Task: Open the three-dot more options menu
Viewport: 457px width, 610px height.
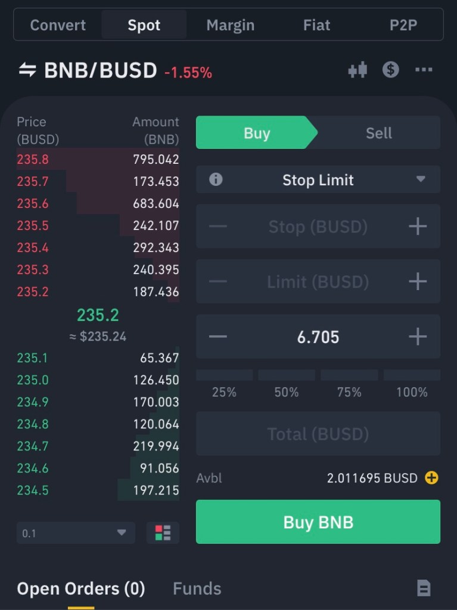Action: (424, 70)
